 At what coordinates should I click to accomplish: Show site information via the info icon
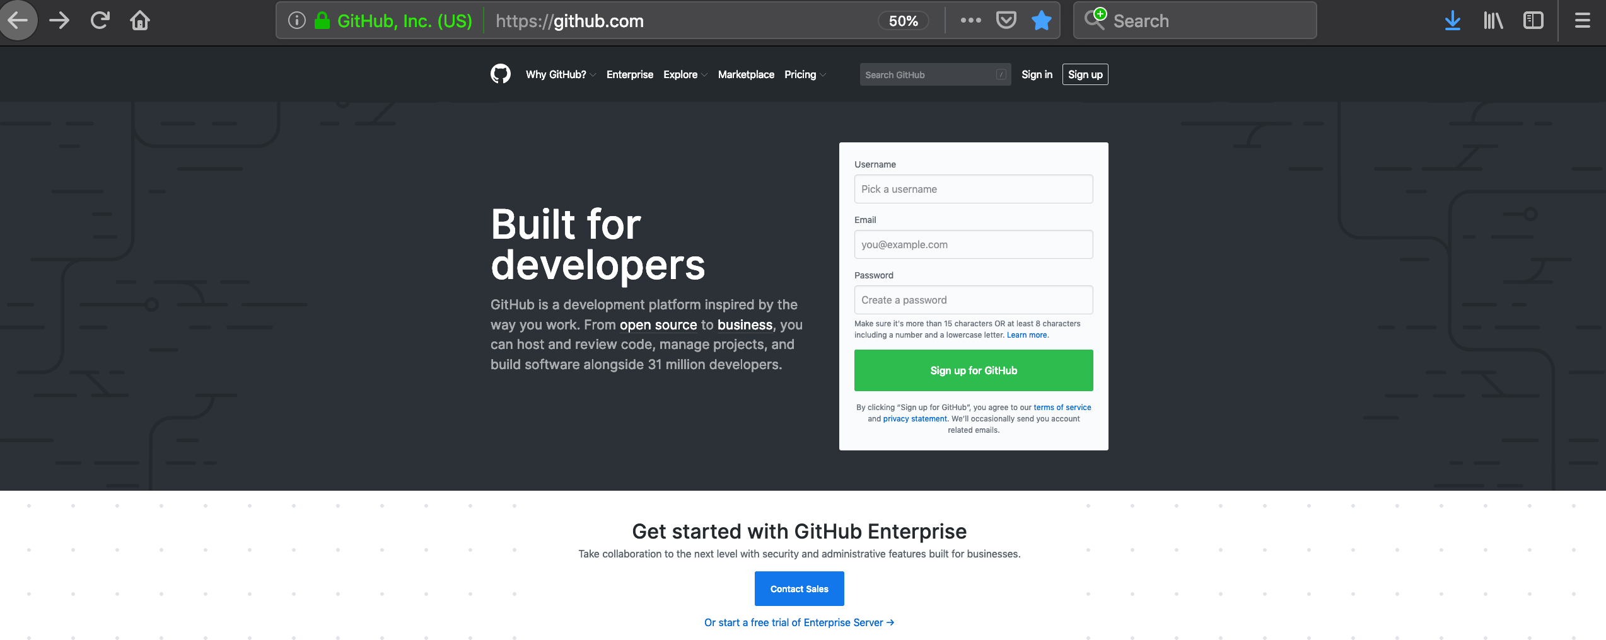click(297, 21)
